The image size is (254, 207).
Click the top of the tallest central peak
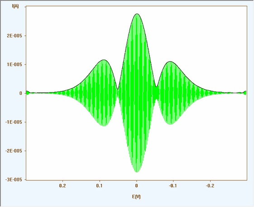(x=137, y=14)
